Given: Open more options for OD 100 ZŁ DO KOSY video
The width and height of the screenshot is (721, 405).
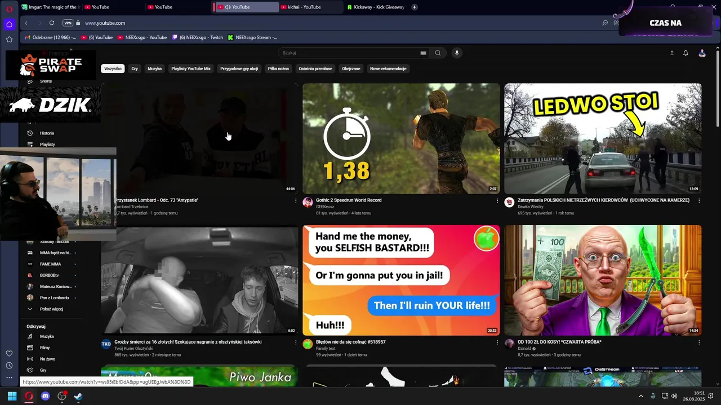Looking at the screenshot, I should 699,343.
